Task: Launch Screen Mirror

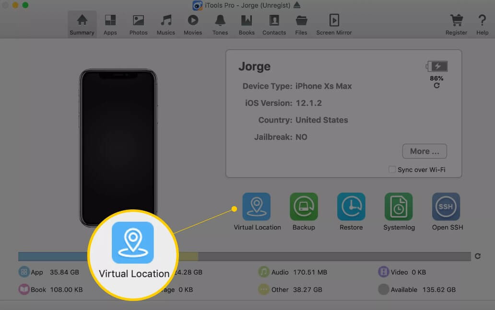Action: (x=334, y=24)
